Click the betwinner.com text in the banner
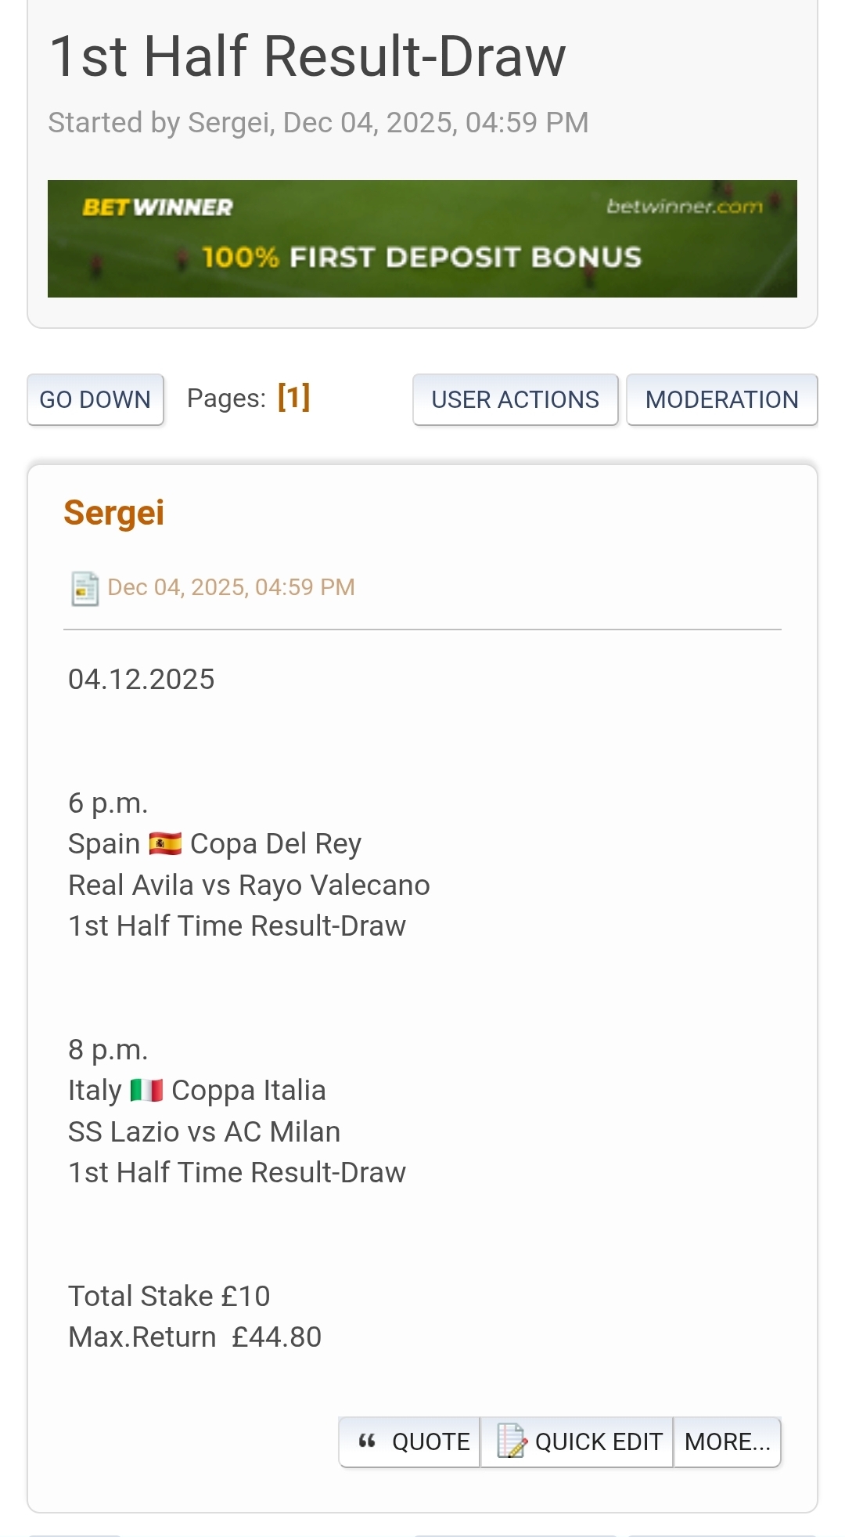845x1537 pixels. coord(684,207)
